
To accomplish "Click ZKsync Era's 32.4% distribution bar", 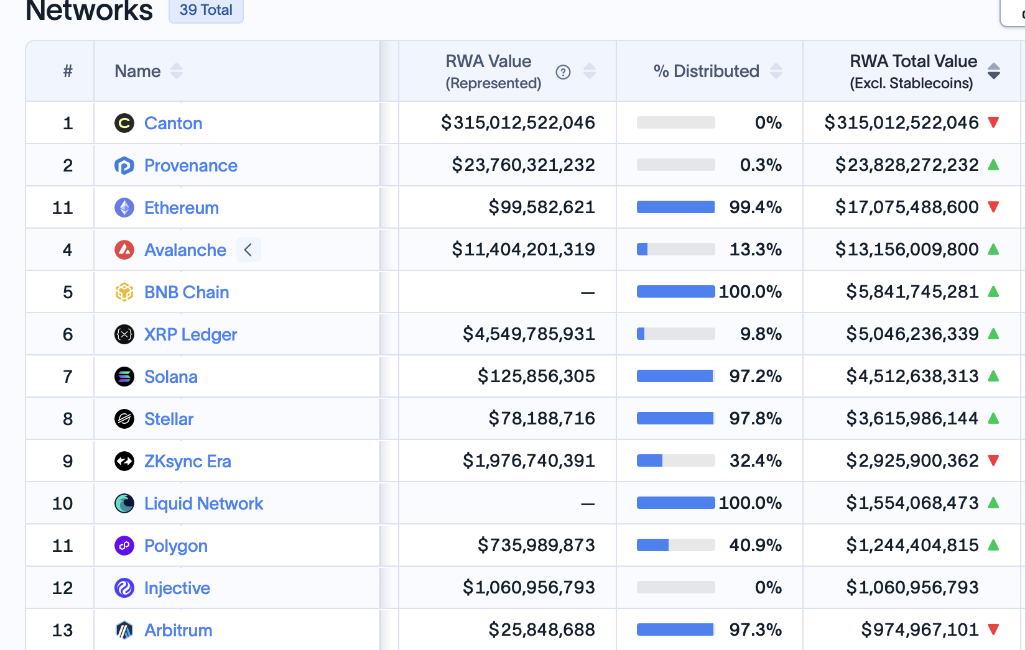I will (x=676, y=460).
